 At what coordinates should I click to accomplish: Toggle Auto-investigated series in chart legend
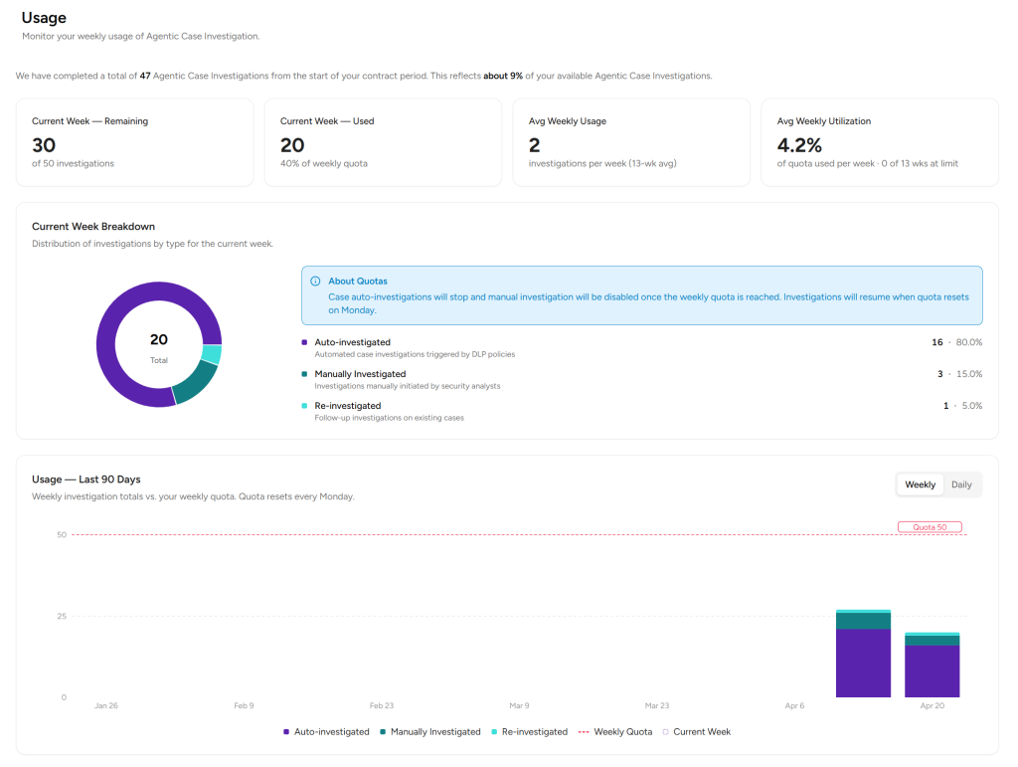click(x=326, y=732)
